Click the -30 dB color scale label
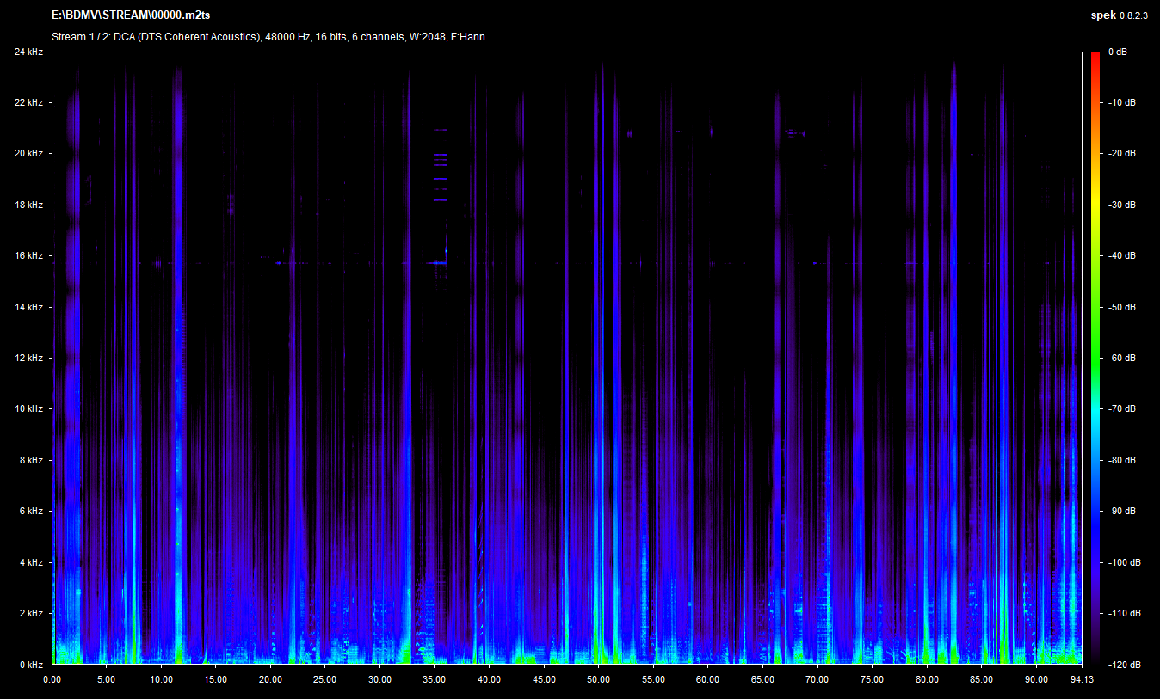This screenshot has width=1160, height=699. pyautogui.click(x=1121, y=205)
